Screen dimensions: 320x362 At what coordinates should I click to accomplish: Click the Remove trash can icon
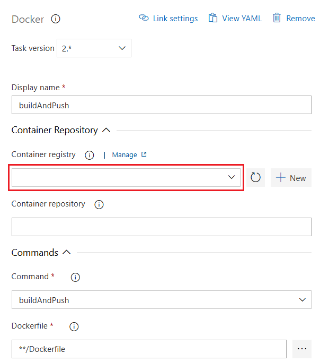click(x=277, y=18)
